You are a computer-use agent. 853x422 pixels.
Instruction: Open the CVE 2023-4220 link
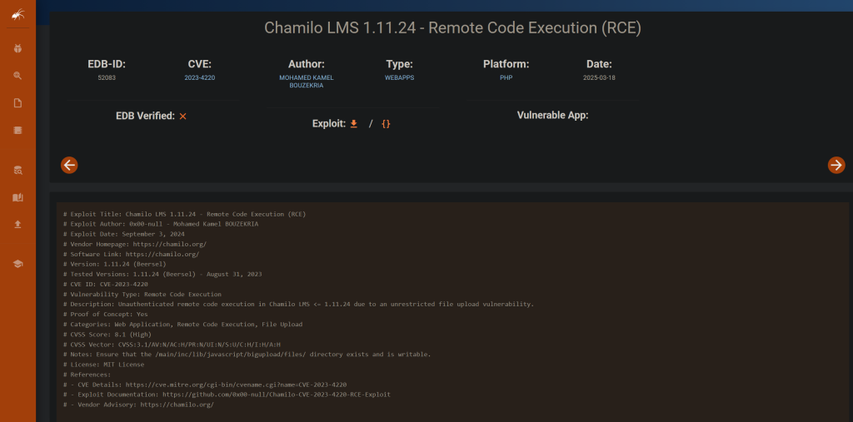[199, 77]
